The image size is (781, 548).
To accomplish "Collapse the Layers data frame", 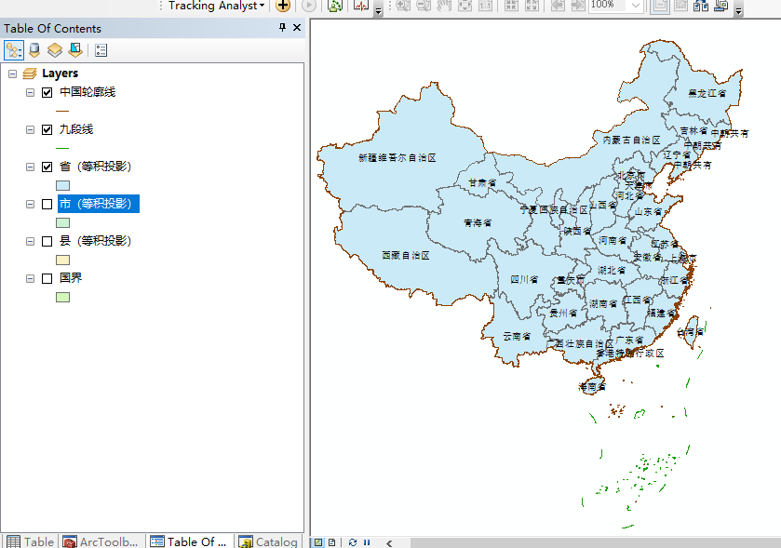I will (13, 74).
